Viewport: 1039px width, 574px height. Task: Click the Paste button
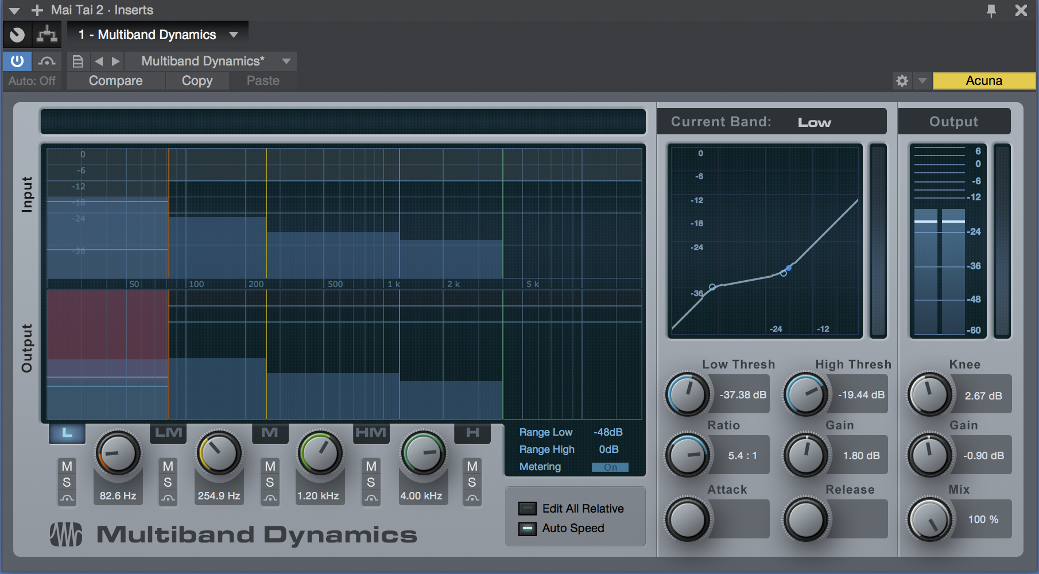tap(263, 81)
